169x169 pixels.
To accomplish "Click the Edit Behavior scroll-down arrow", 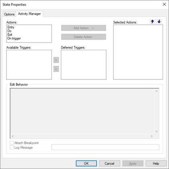I will [157, 131].
